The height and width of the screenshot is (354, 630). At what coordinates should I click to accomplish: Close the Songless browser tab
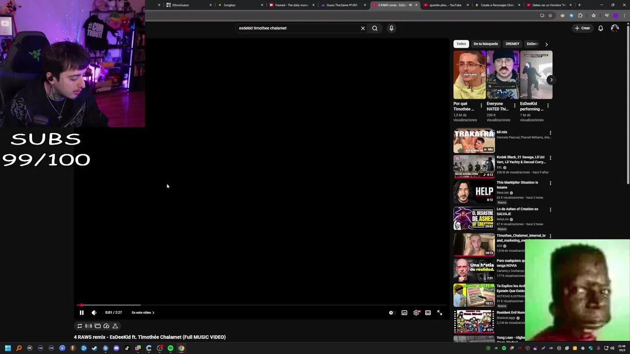pyautogui.click(x=262, y=5)
